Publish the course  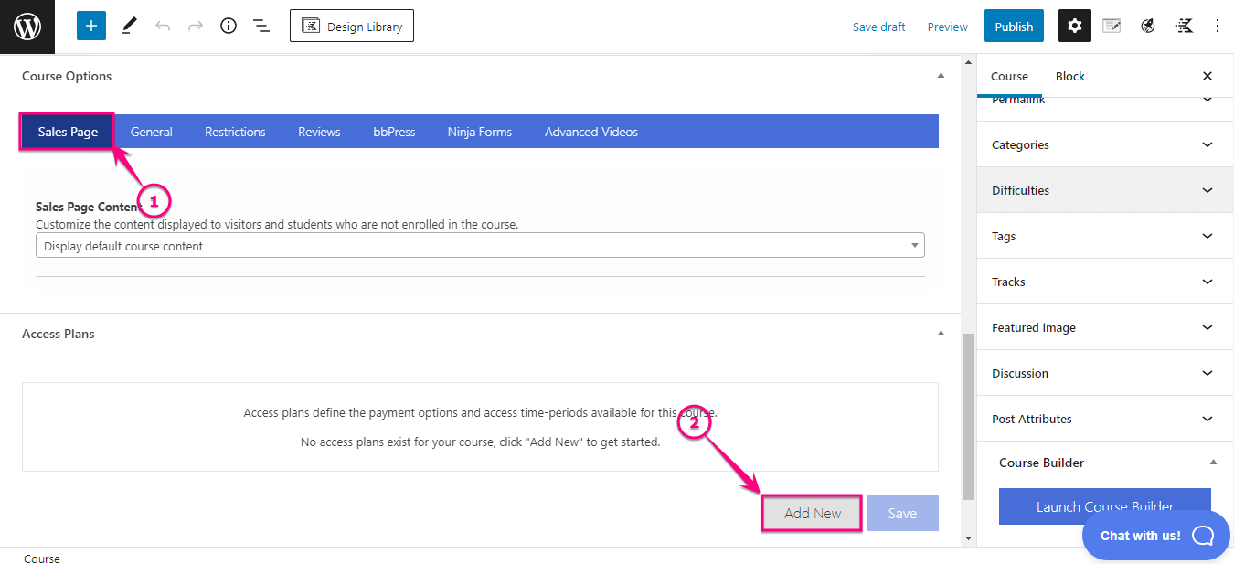[1013, 26]
